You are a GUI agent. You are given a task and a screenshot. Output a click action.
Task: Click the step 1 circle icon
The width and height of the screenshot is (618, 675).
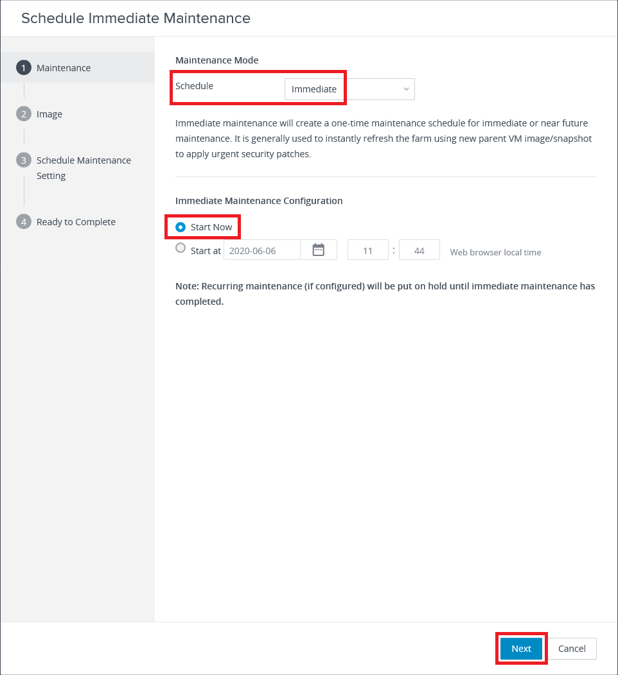pyautogui.click(x=24, y=67)
